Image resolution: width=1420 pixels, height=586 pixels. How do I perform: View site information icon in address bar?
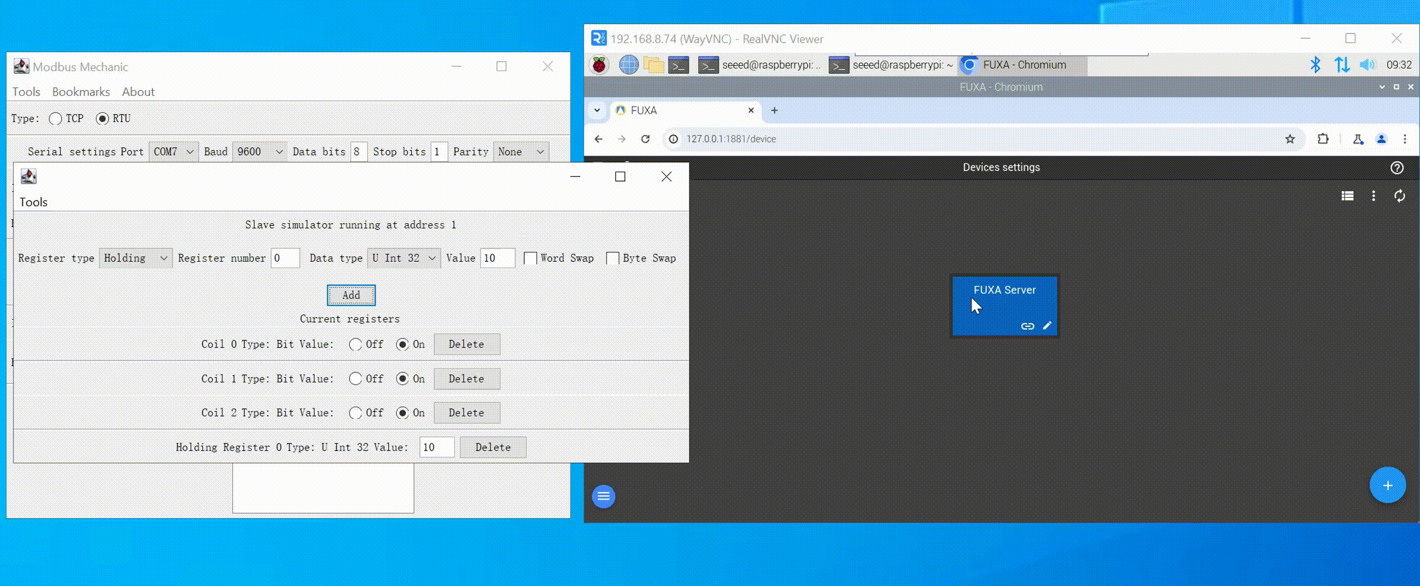pyautogui.click(x=673, y=139)
